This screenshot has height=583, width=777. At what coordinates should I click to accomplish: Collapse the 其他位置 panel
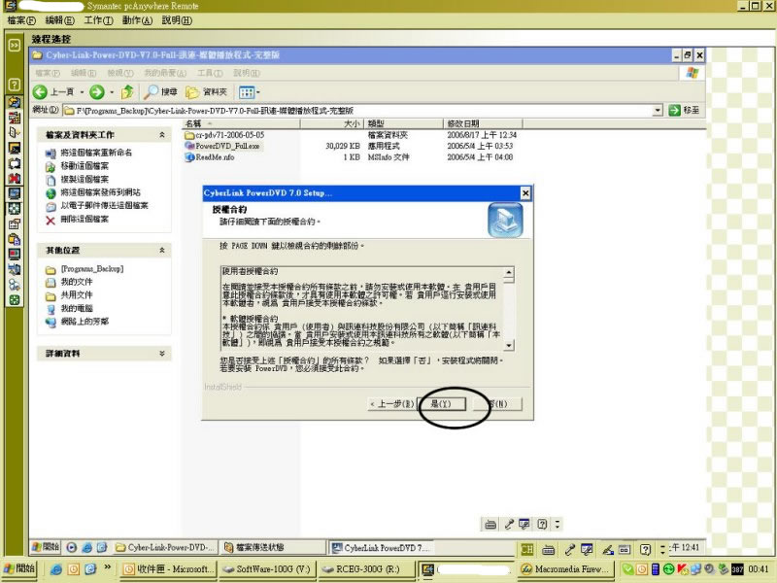click(x=162, y=251)
